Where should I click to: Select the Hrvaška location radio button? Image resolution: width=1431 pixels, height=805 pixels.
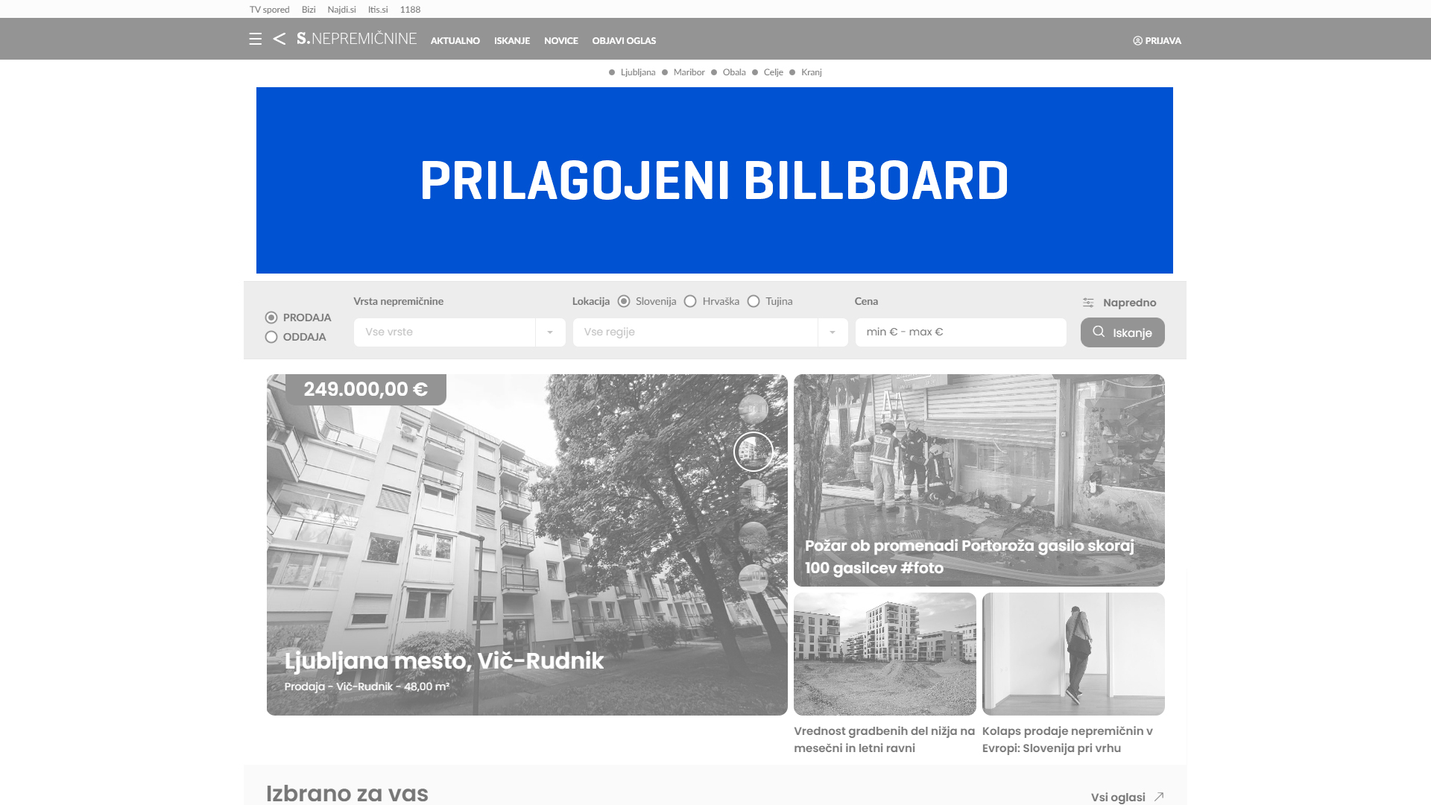click(690, 301)
